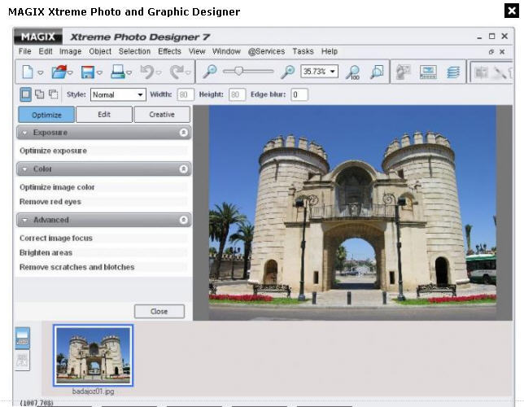Click the zoom to 100% icon

click(352, 72)
